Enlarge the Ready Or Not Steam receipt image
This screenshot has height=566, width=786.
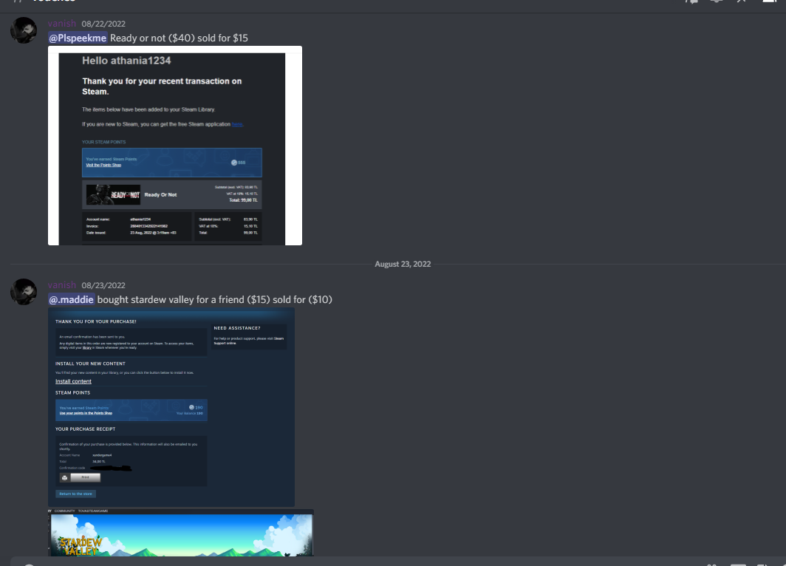pos(175,146)
